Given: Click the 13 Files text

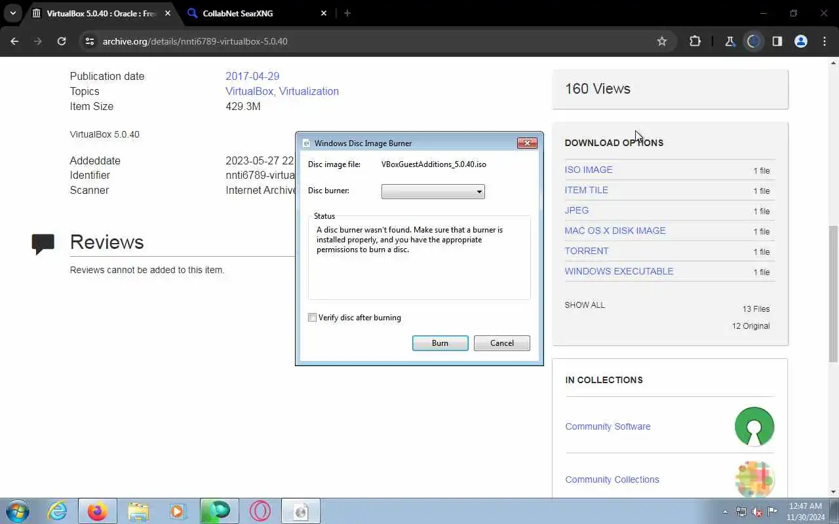Looking at the screenshot, I should click(756, 309).
